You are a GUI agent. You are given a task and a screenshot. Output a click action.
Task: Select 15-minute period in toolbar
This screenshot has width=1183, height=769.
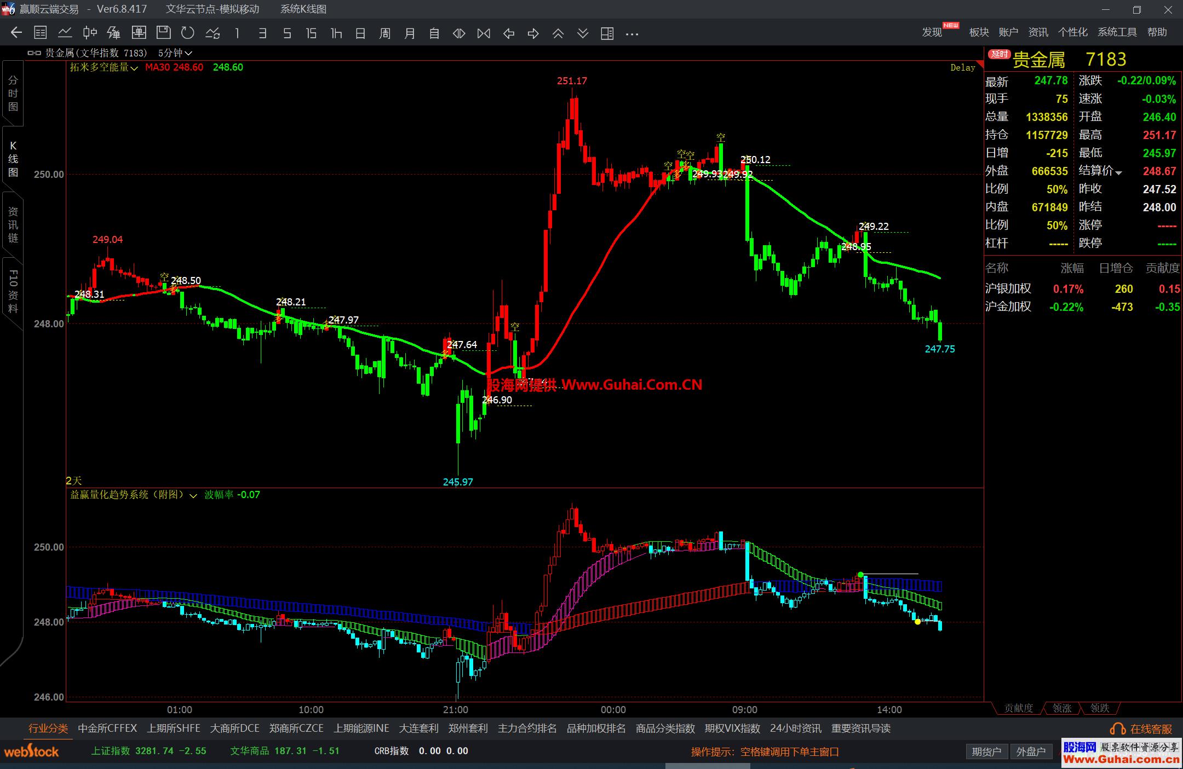click(311, 33)
